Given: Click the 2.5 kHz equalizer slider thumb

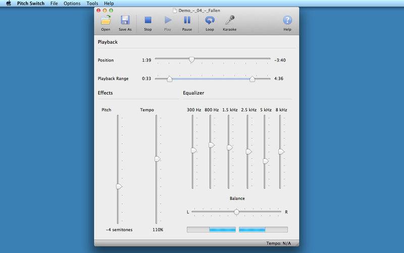Looking at the screenshot, I should tap(248, 151).
